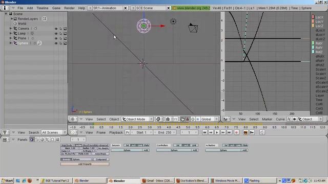328x184 pixels.
Task: Toggle Lamp visibility eye in outliner
Action: (56, 33)
